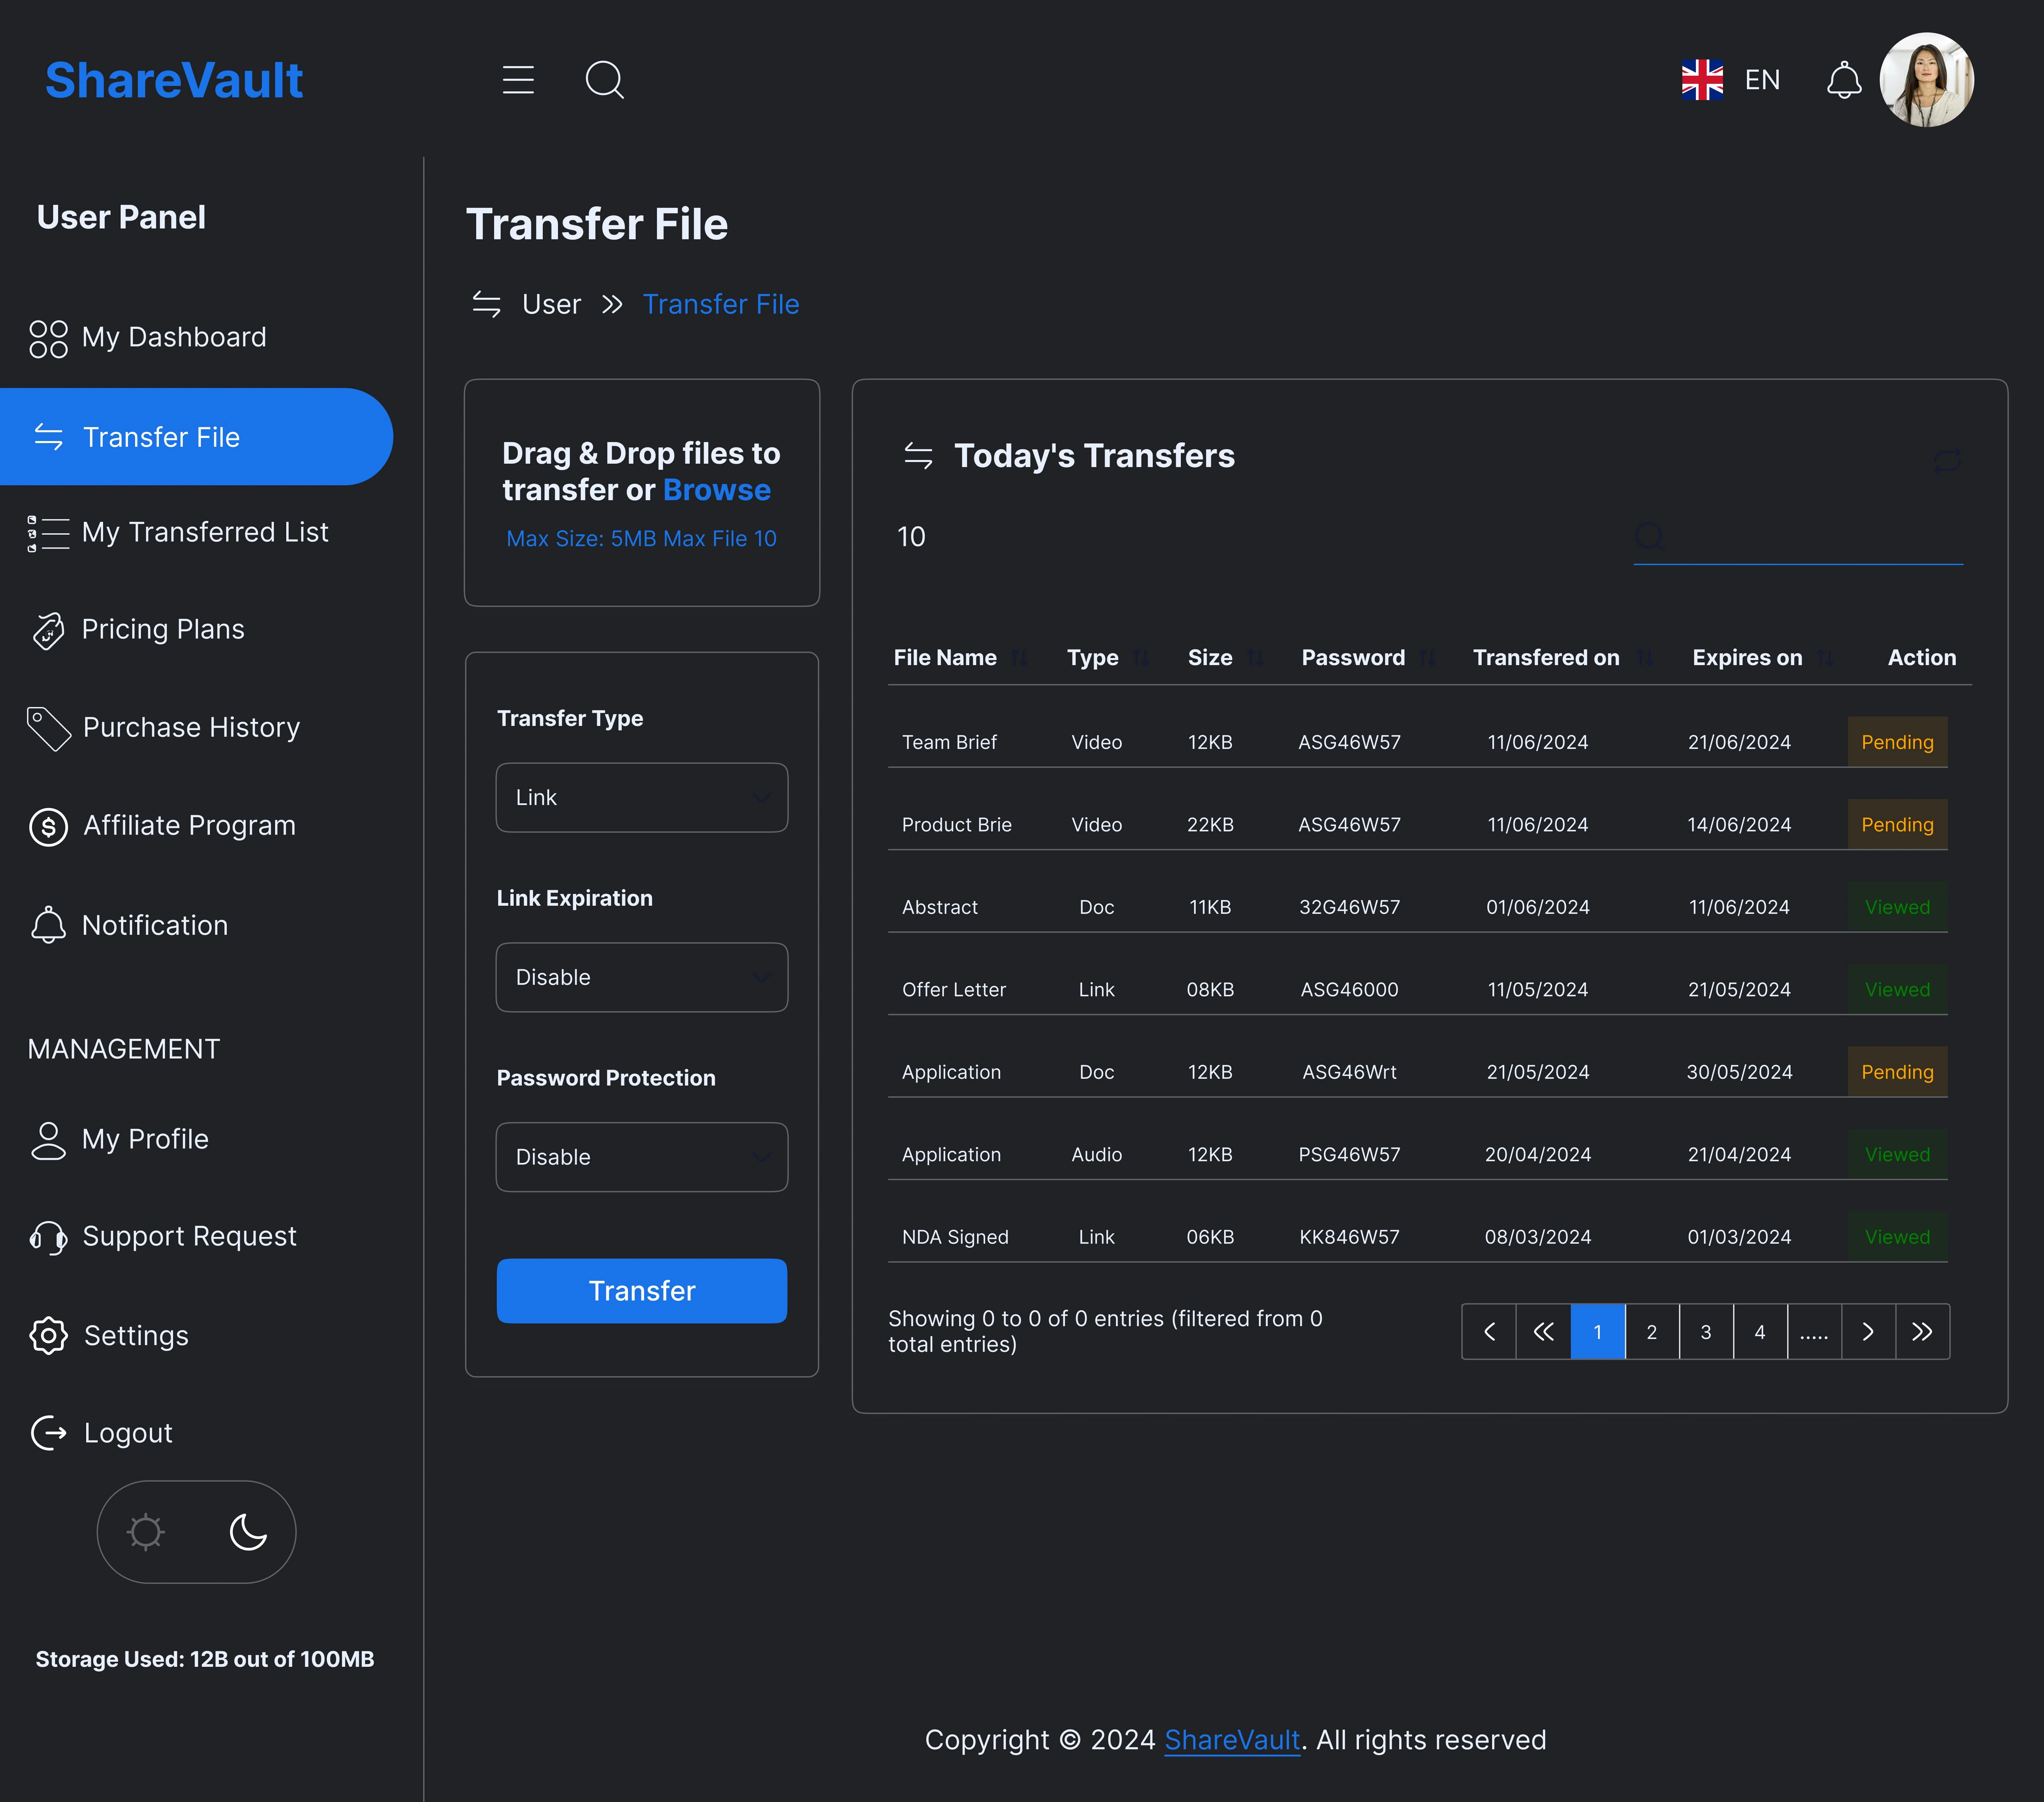Go to Purchase History menu item
The height and width of the screenshot is (1802, 2044).
tap(191, 728)
